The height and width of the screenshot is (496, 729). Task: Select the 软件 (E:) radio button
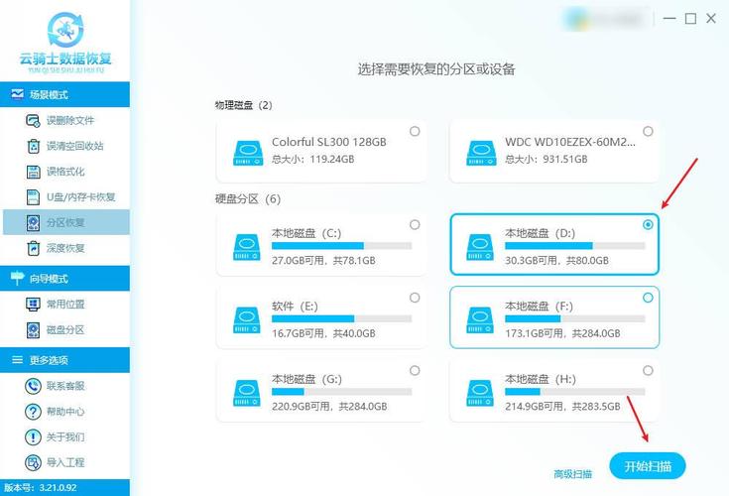click(x=415, y=298)
